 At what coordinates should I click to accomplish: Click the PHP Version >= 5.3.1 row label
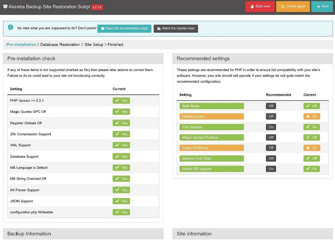pyautogui.click(x=27, y=100)
